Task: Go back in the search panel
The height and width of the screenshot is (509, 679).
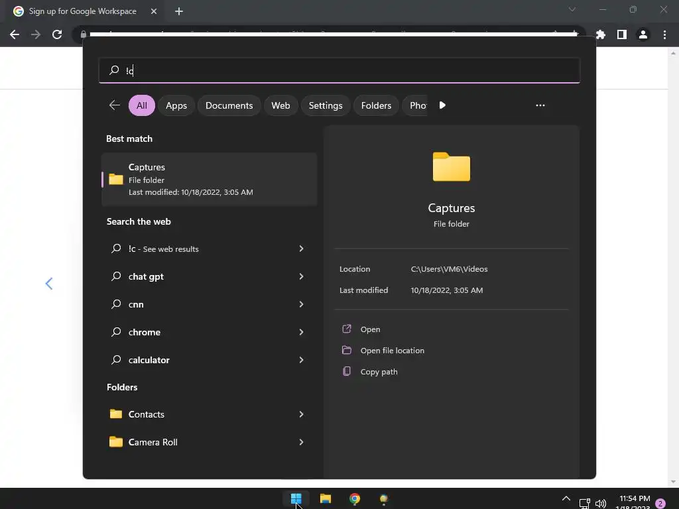Action: (114, 105)
